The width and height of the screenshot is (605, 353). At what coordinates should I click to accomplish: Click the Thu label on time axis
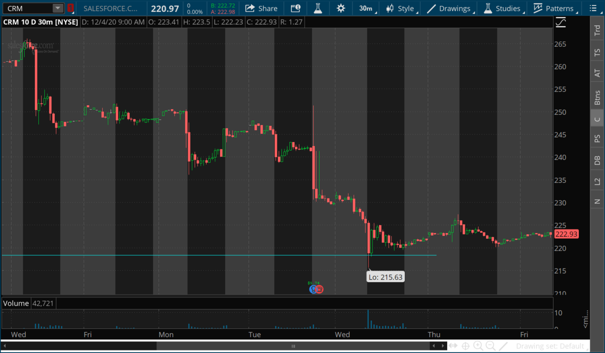[434, 334]
